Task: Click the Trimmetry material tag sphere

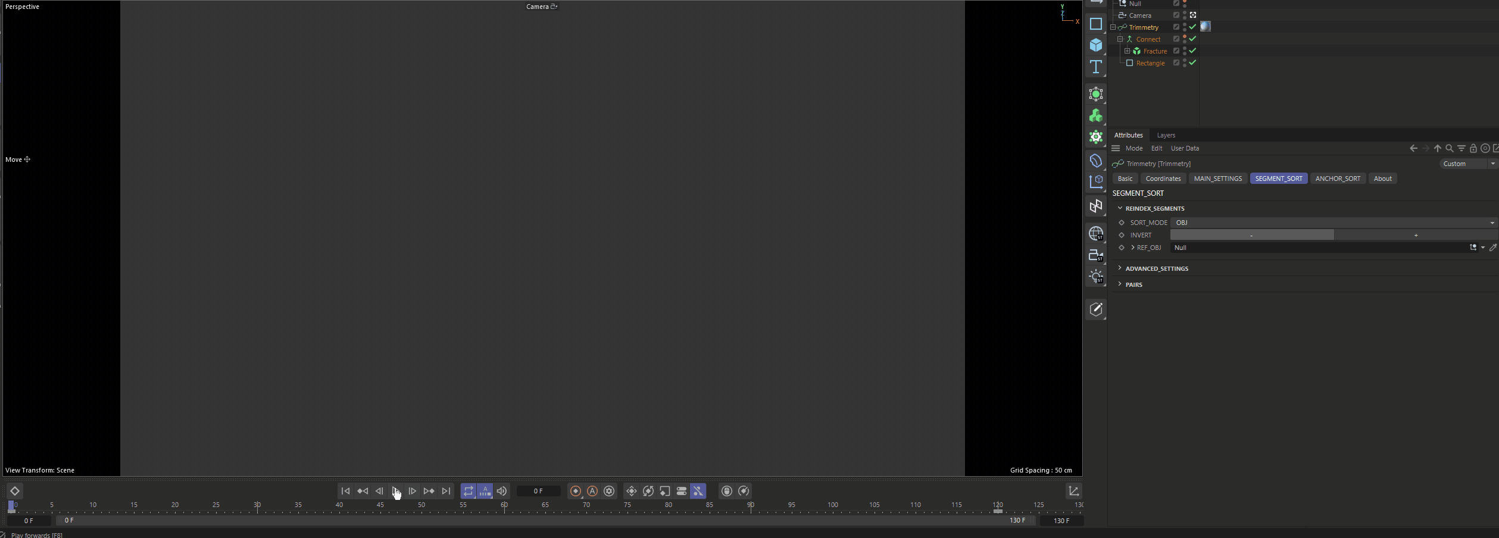Action: pyautogui.click(x=1206, y=26)
